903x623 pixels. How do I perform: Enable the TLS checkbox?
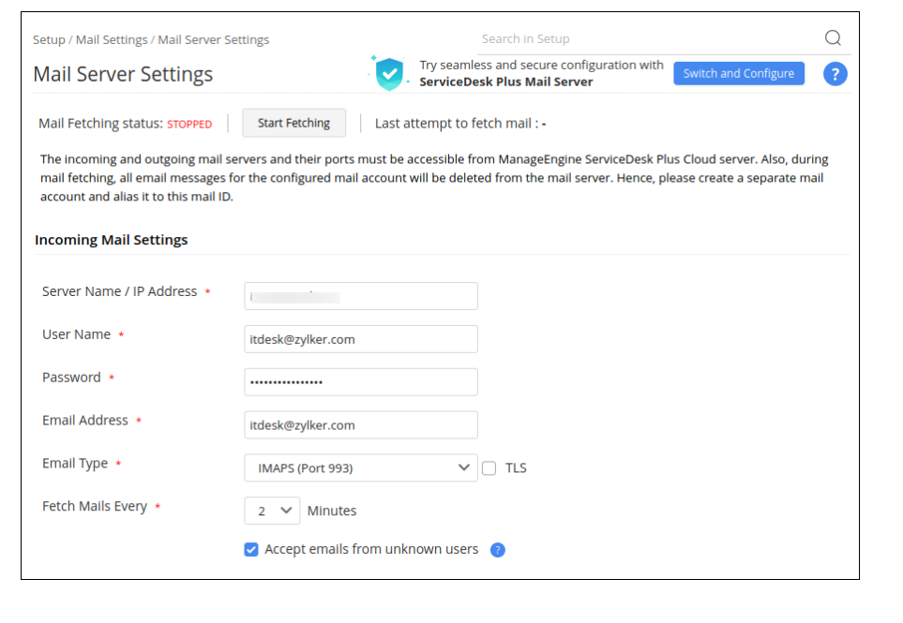point(489,468)
